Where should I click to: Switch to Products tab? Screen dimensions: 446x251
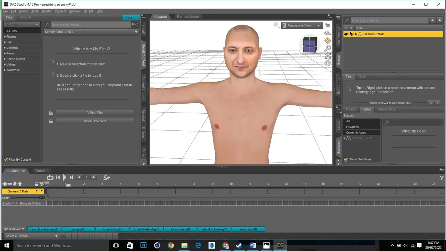click(x=25, y=17)
